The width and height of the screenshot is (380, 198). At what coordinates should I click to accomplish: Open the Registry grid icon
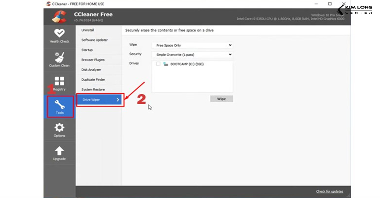point(59,81)
